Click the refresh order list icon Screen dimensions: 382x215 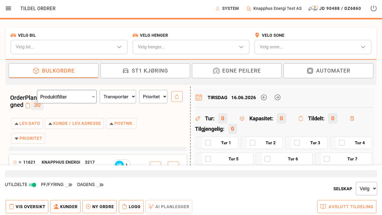177,96
